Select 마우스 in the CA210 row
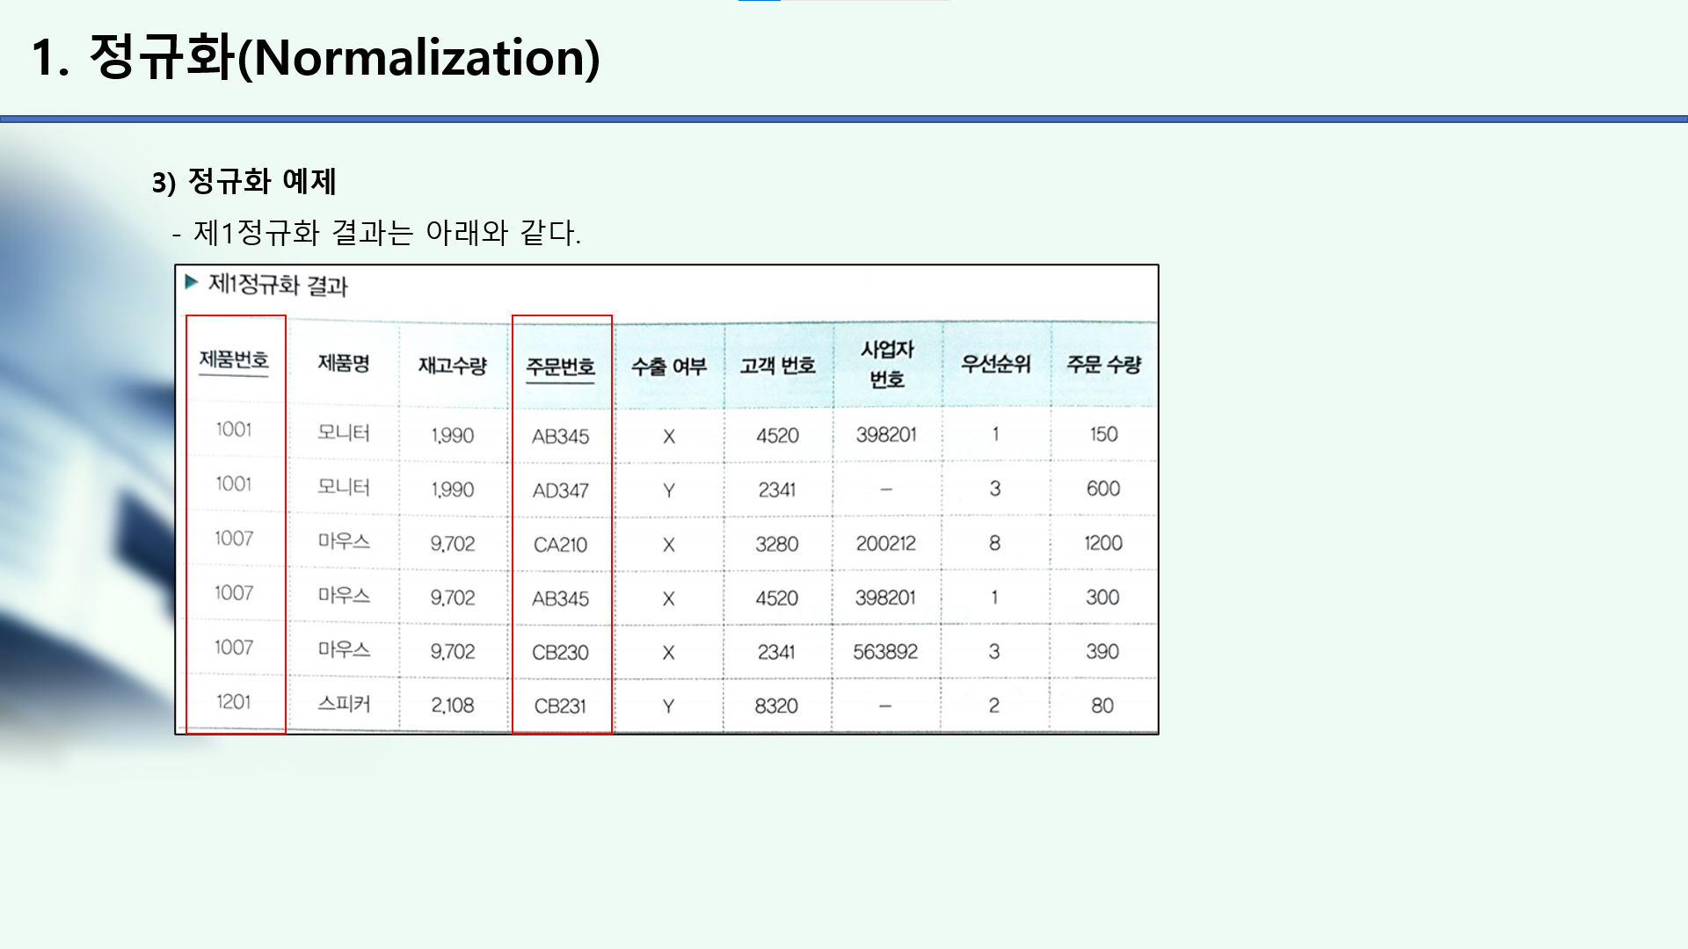Image resolution: width=1688 pixels, height=949 pixels. pyautogui.click(x=344, y=541)
